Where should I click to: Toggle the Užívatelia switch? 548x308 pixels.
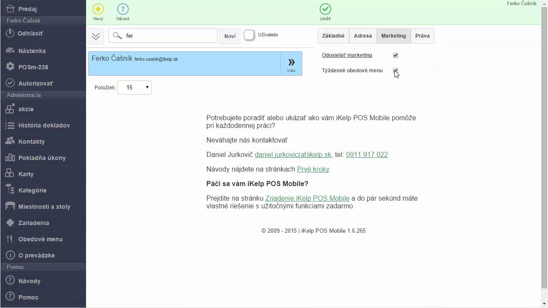[x=249, y=35]
